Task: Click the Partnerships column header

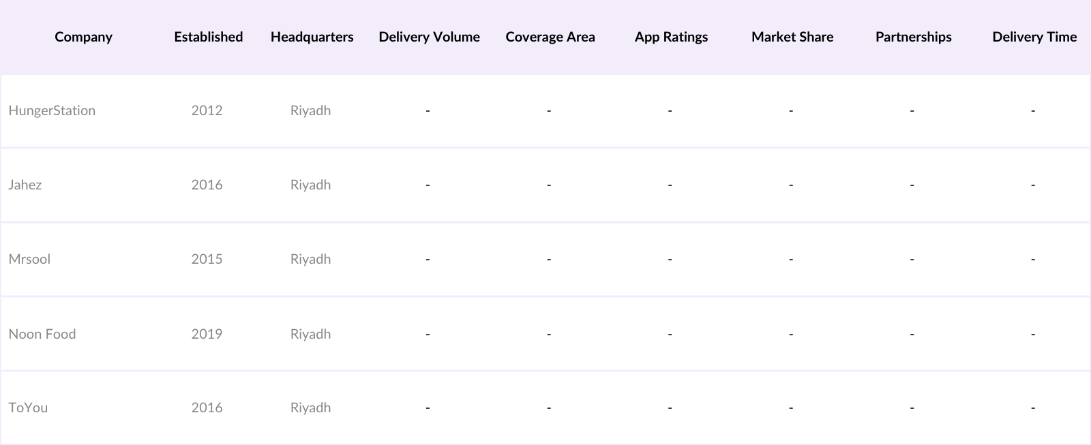Action: click(x=913, y=37)
